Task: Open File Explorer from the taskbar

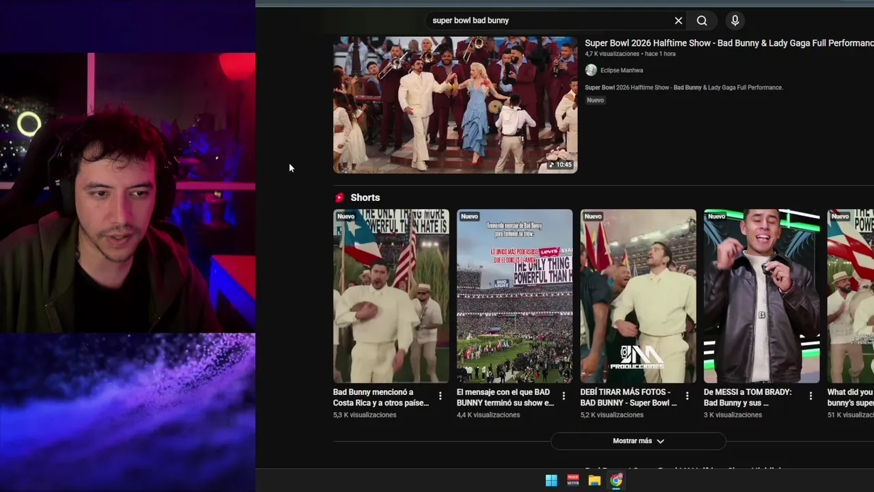Action: point(594,480)
